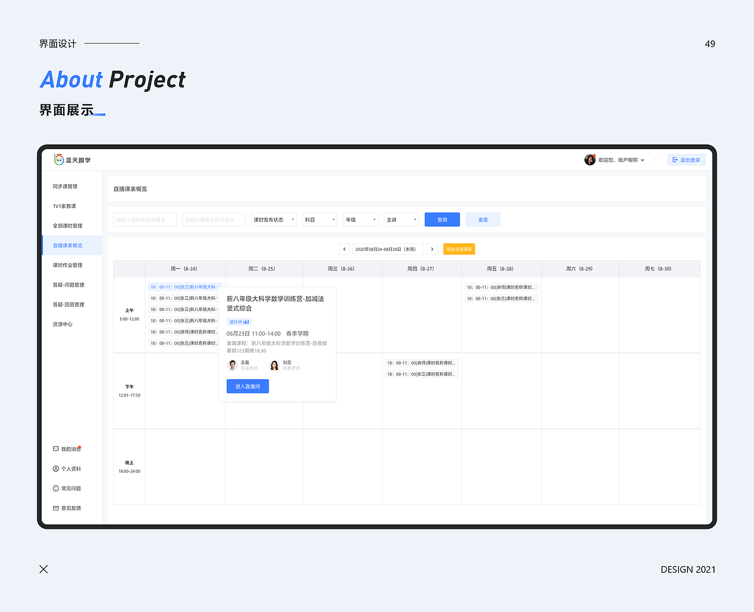Open 常见问题 FAQ icon
The height and width of the screenshot is (612, 754).
(56, 488)
